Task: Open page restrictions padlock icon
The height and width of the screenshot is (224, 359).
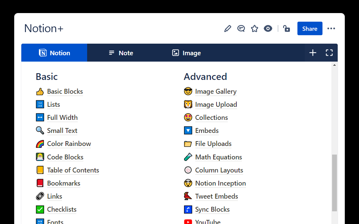Action: tap(286, 29)
